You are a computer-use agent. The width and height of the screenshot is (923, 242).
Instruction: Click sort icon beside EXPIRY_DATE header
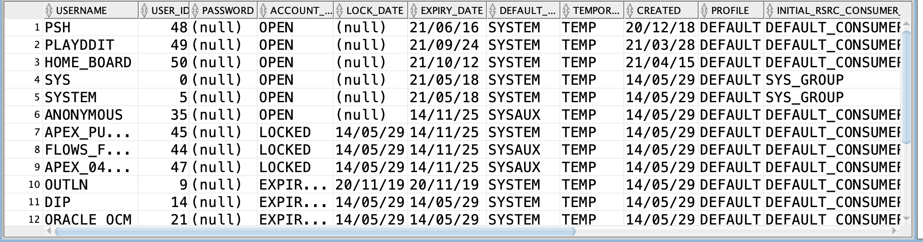point(414,10)
